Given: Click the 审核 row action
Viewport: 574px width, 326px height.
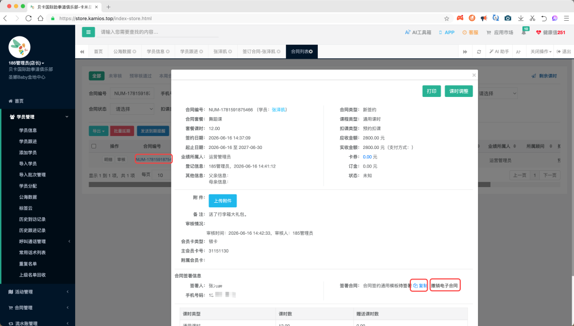Looking at the screenshot, I should (121, 160).
